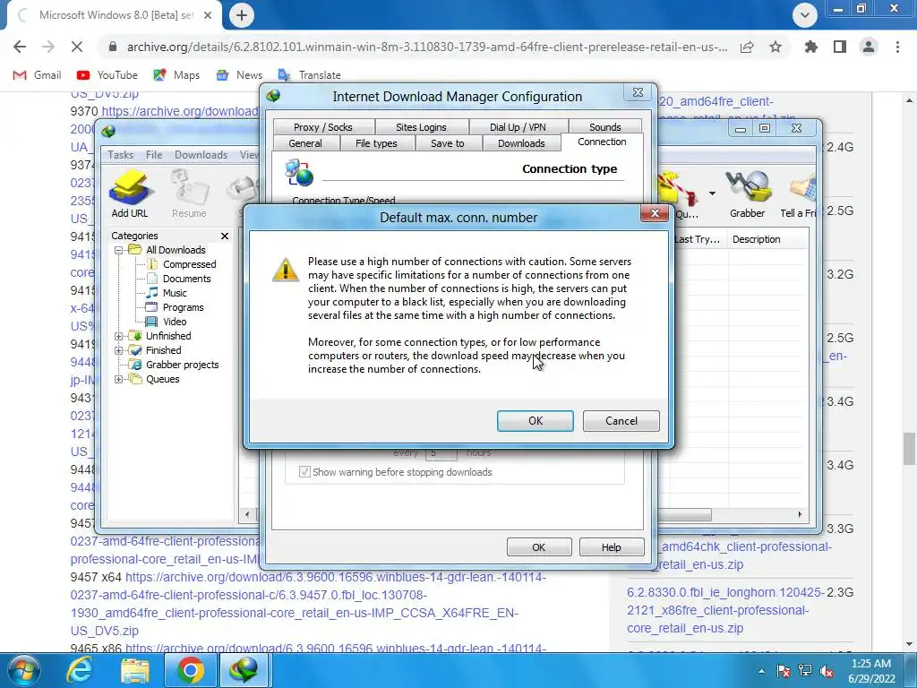The width and height of the screenshot is (917, 688).
Task: Switch to the Sounds tab
Action: coord(604,127)
